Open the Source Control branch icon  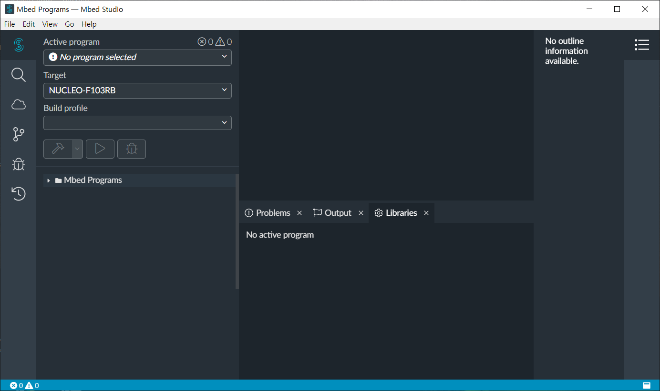pos(19,134)
